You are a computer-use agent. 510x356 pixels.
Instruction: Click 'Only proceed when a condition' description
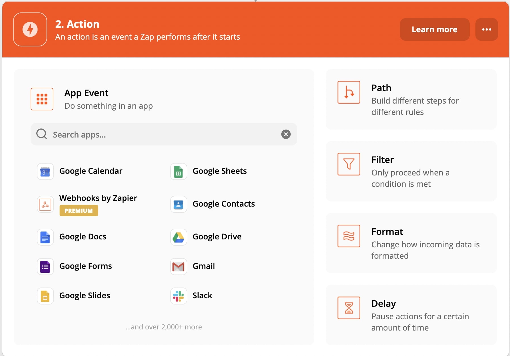[x=410, y=178]
